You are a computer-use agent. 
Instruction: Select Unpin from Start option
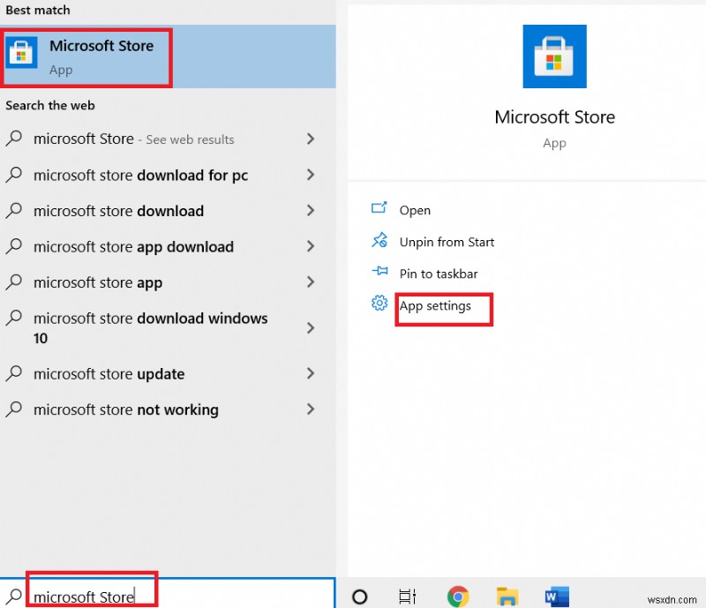[446, 242]
